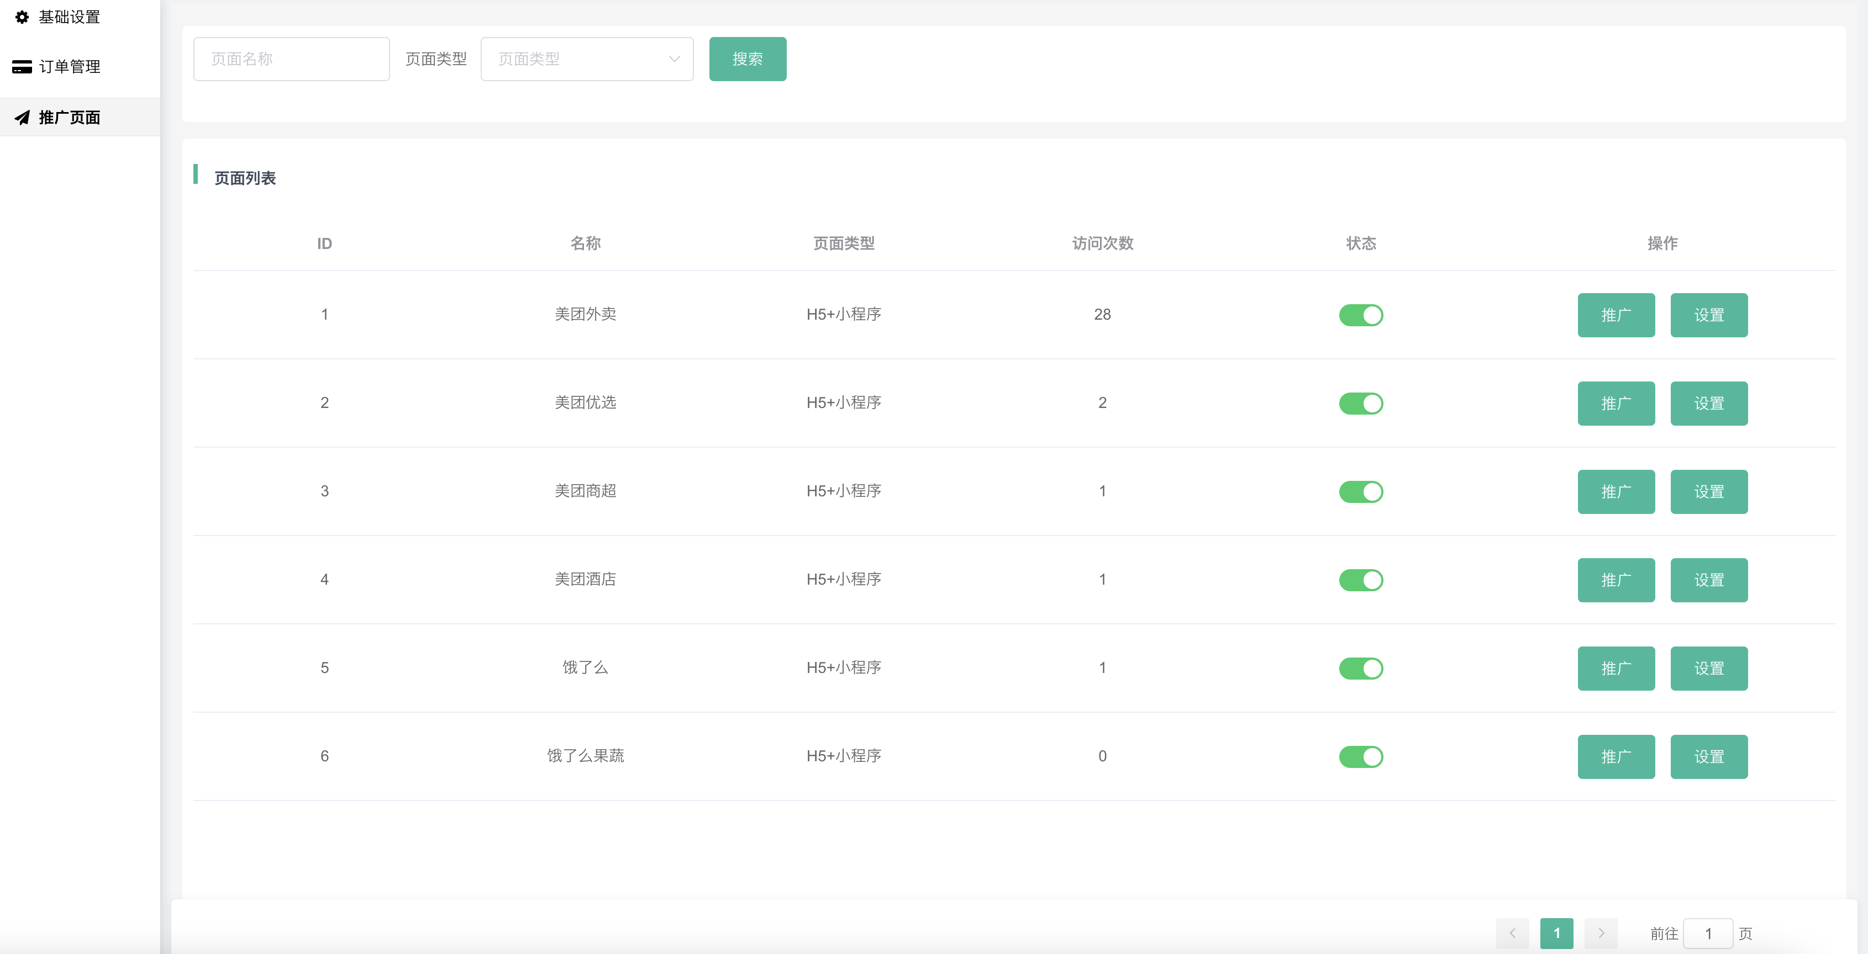Click the paper plane icon for 推广页面

tap(22, 118)
